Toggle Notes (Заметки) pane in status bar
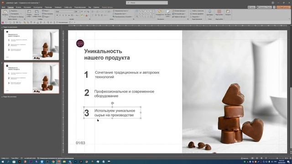 pos(245,158)
